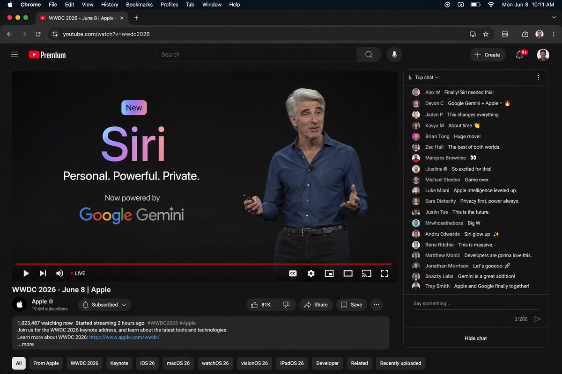
Task: Open Chrome profile avatar in toolbar
Action: [x=540, y=34]
